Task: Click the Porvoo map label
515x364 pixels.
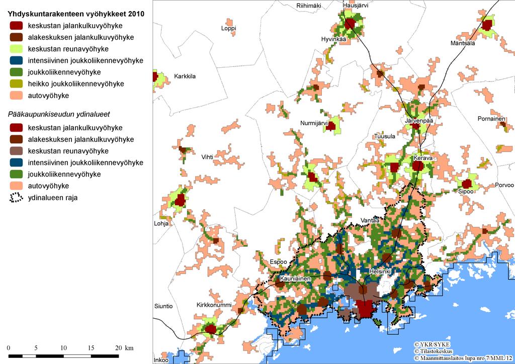Action: pos(504,185)
